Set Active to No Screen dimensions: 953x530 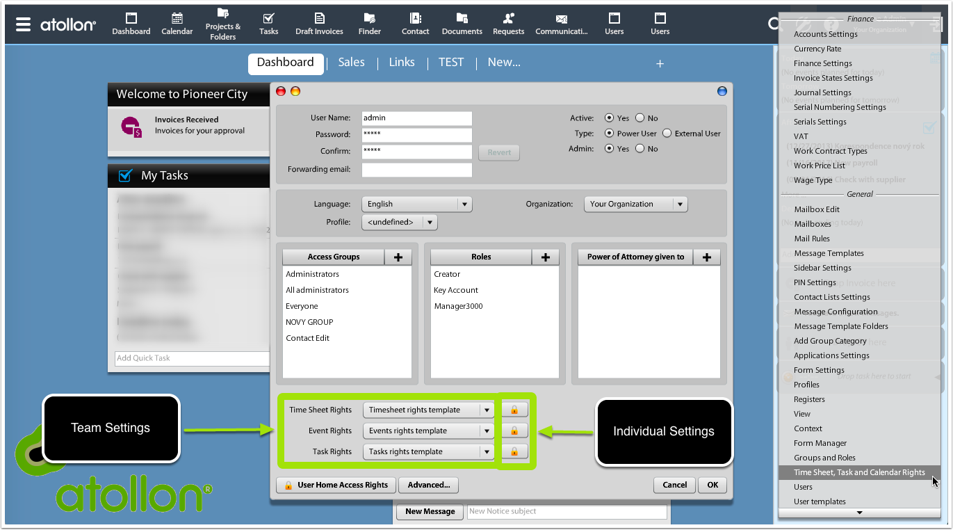(640, 118)
